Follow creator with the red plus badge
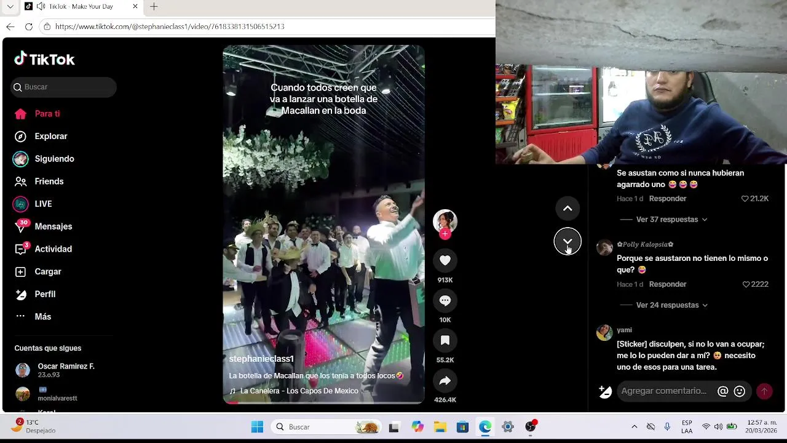787x443 pixels. pyautogui.click(x=445, y=234)
